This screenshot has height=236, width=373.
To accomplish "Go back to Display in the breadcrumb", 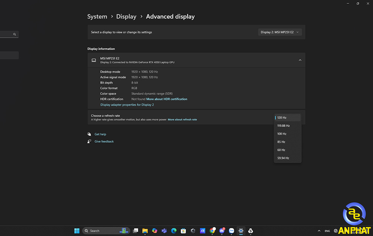I will [126, 16].
